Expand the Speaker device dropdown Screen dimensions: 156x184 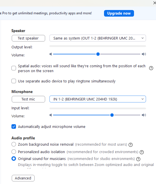(98, 38)
